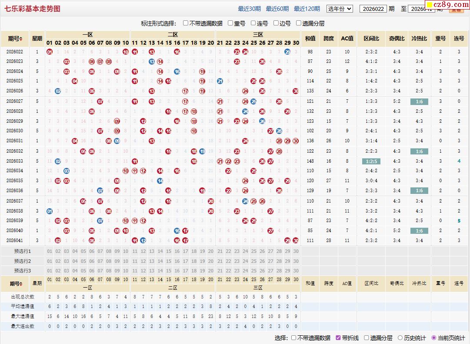Viewport: 470px width, 344px height.
Task: Click red ball 28 in row 2026024
Action: [279, 72]
